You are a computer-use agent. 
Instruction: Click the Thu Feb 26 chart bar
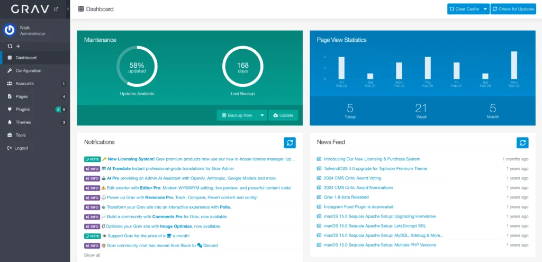click(428, 68)
